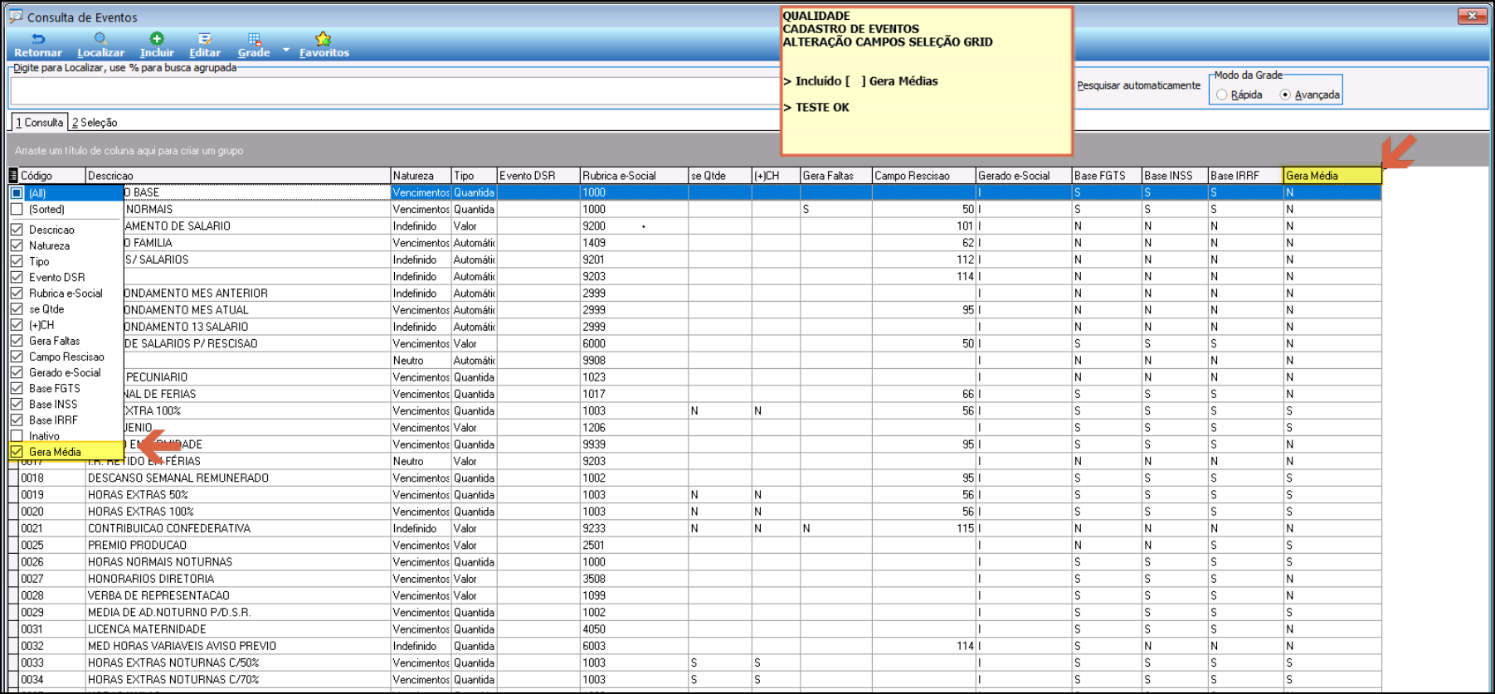The width and height of the screenshot is (1495, 694).
Task: Uncheck the Base INSS column checkbox
Action: point(17,404)
